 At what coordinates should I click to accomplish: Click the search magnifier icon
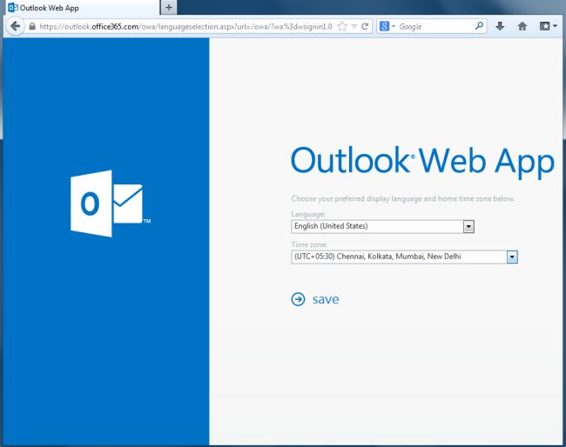coord(479,26)
